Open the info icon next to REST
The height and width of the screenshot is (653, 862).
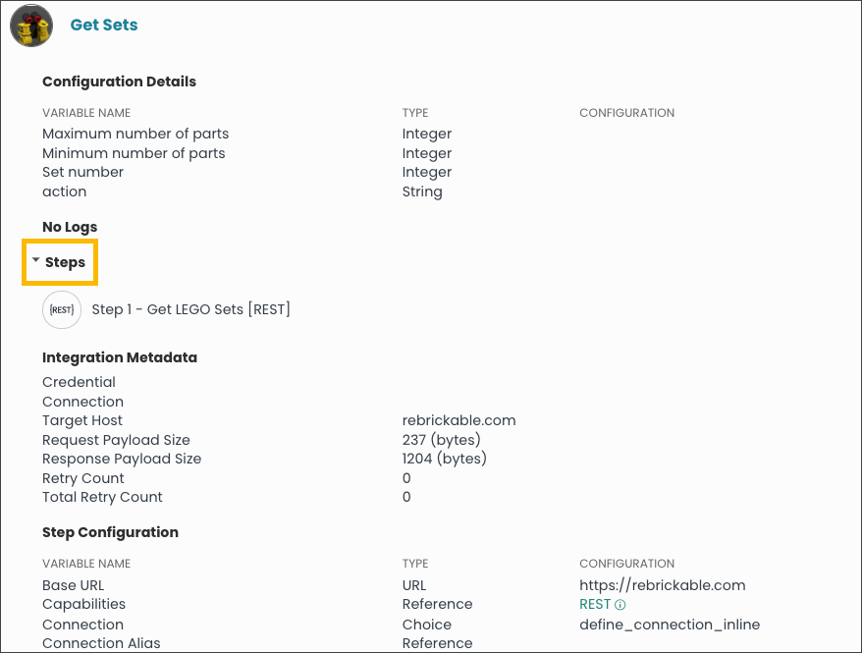click(x=621, y=604)
